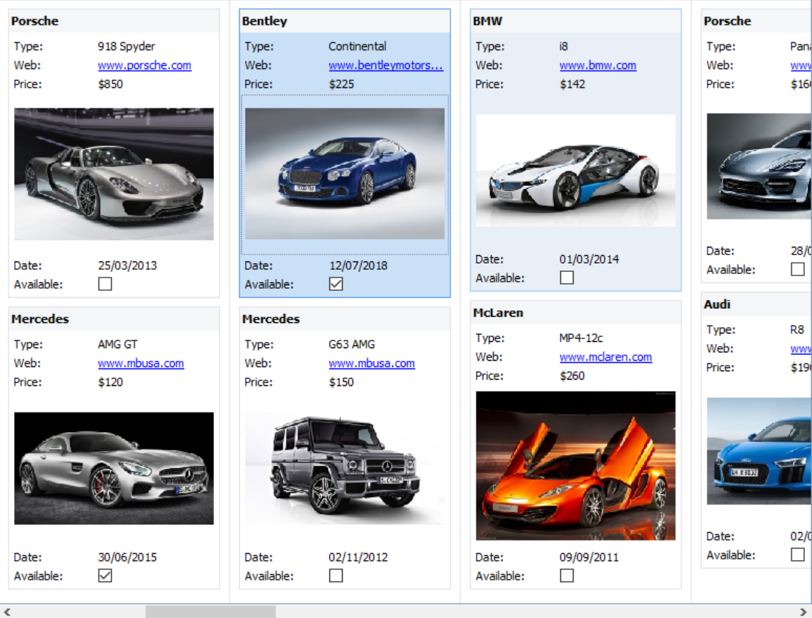This screenshot has height=618, width=812.
Task: Select the Porsche header above Panamera card
Action: pos(757,21)
